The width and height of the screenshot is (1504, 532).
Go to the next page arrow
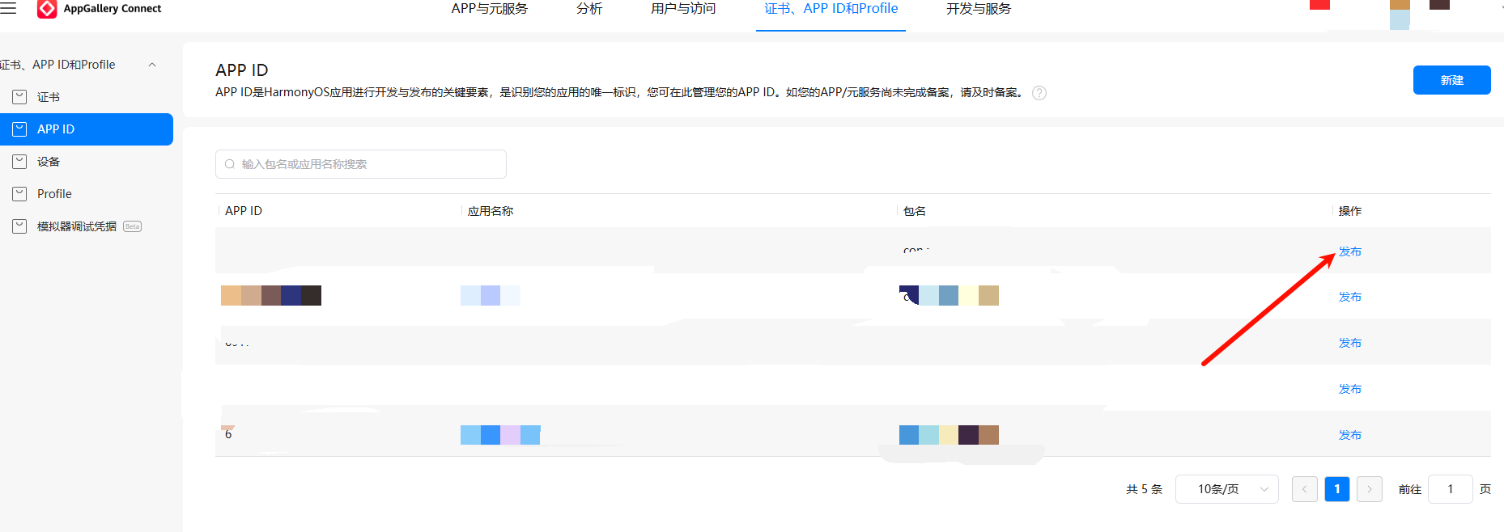(x=1369, y=489)
